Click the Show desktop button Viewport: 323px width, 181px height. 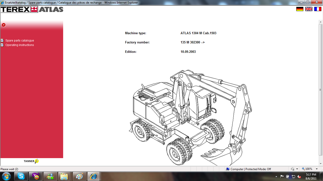(321, 176)
